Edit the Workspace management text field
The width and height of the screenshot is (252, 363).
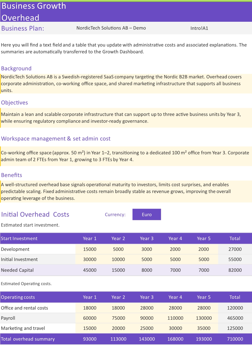(126, 156)
